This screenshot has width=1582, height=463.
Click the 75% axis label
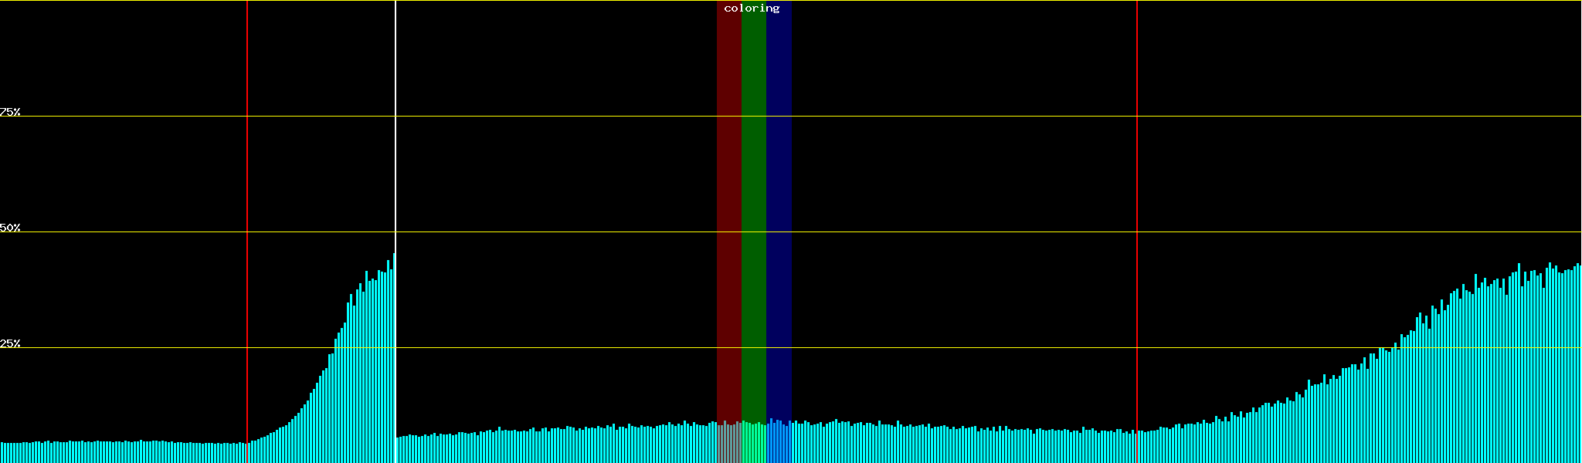(10, 112)
